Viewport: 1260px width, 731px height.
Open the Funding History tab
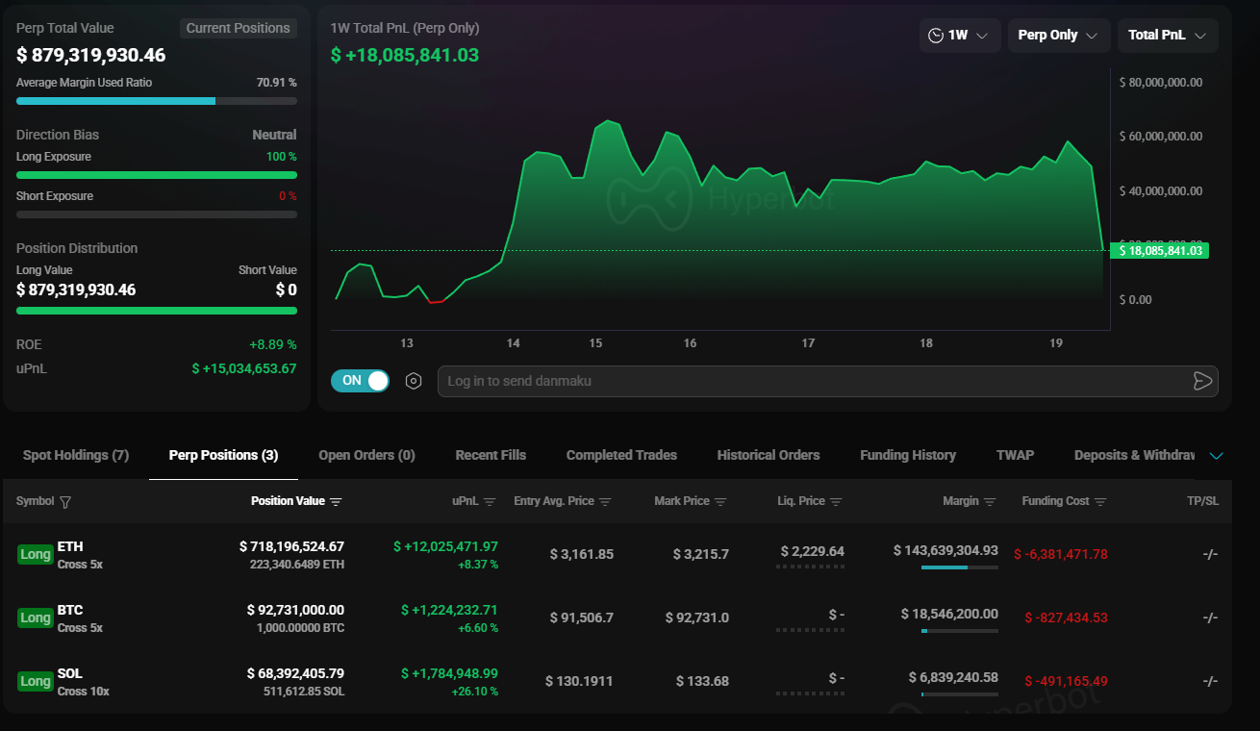point(908,455)
